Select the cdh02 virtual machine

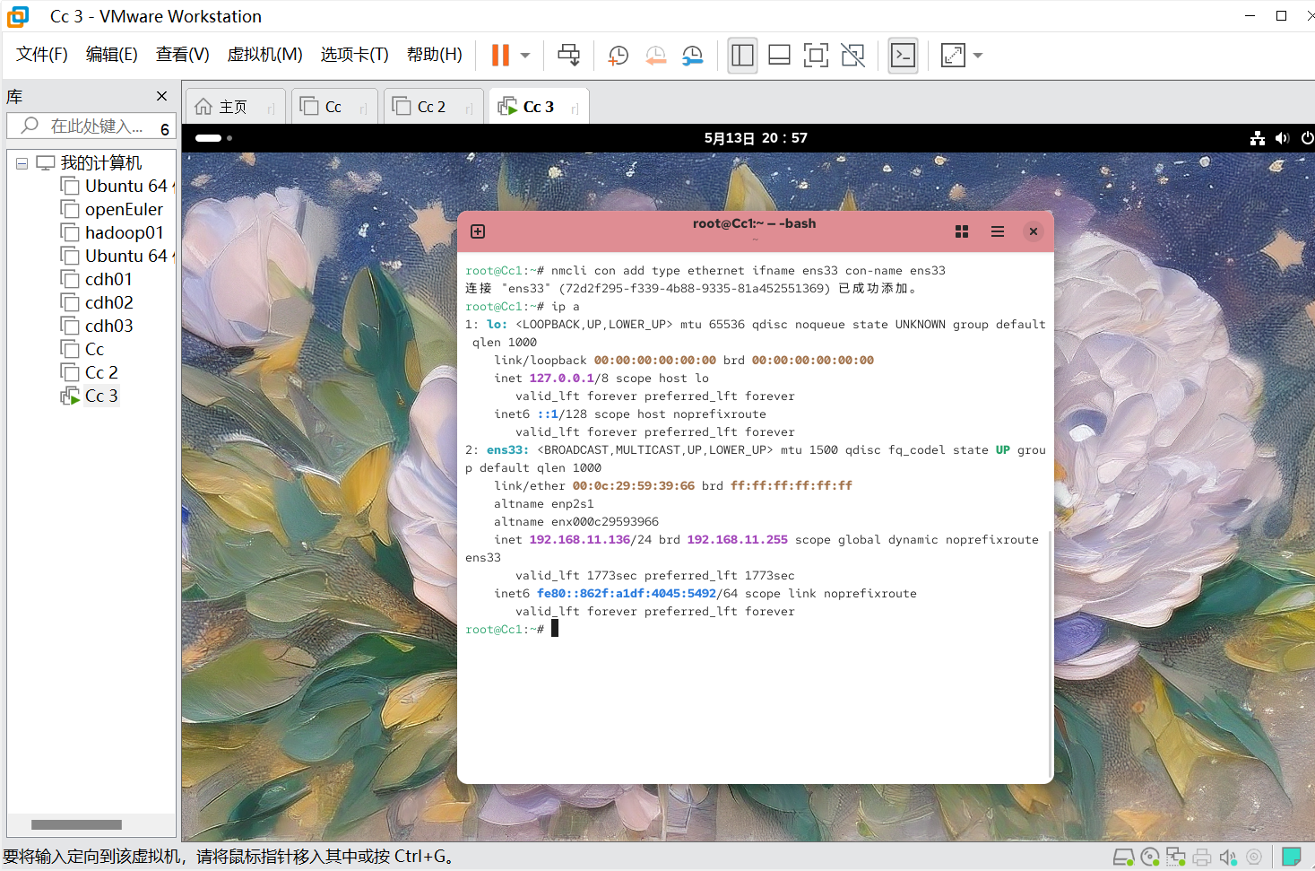[x=108, y=302]
